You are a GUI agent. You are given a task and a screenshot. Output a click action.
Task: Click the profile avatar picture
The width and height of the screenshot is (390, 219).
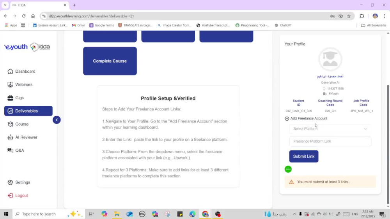(x=330, y=59)
